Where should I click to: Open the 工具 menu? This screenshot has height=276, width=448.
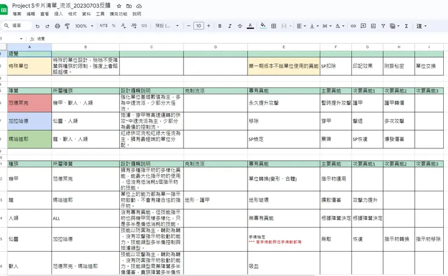100,14
